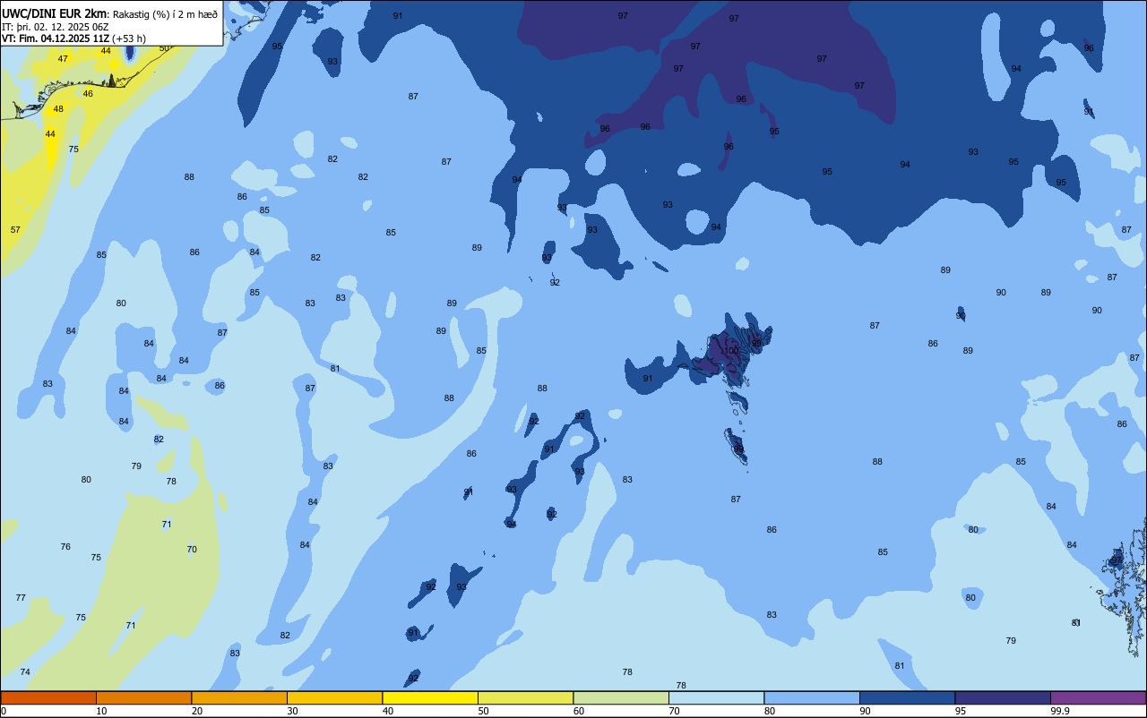Select the 60–70 light green legend swatch

(x=621, y=697)
